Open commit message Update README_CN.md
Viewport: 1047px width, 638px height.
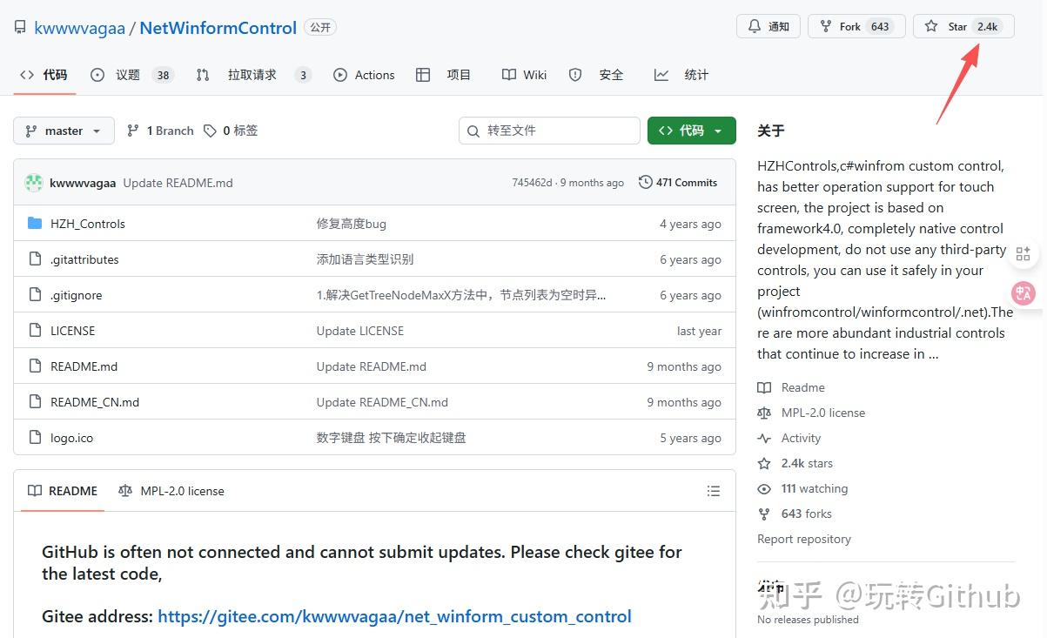(x=382, y=402)
